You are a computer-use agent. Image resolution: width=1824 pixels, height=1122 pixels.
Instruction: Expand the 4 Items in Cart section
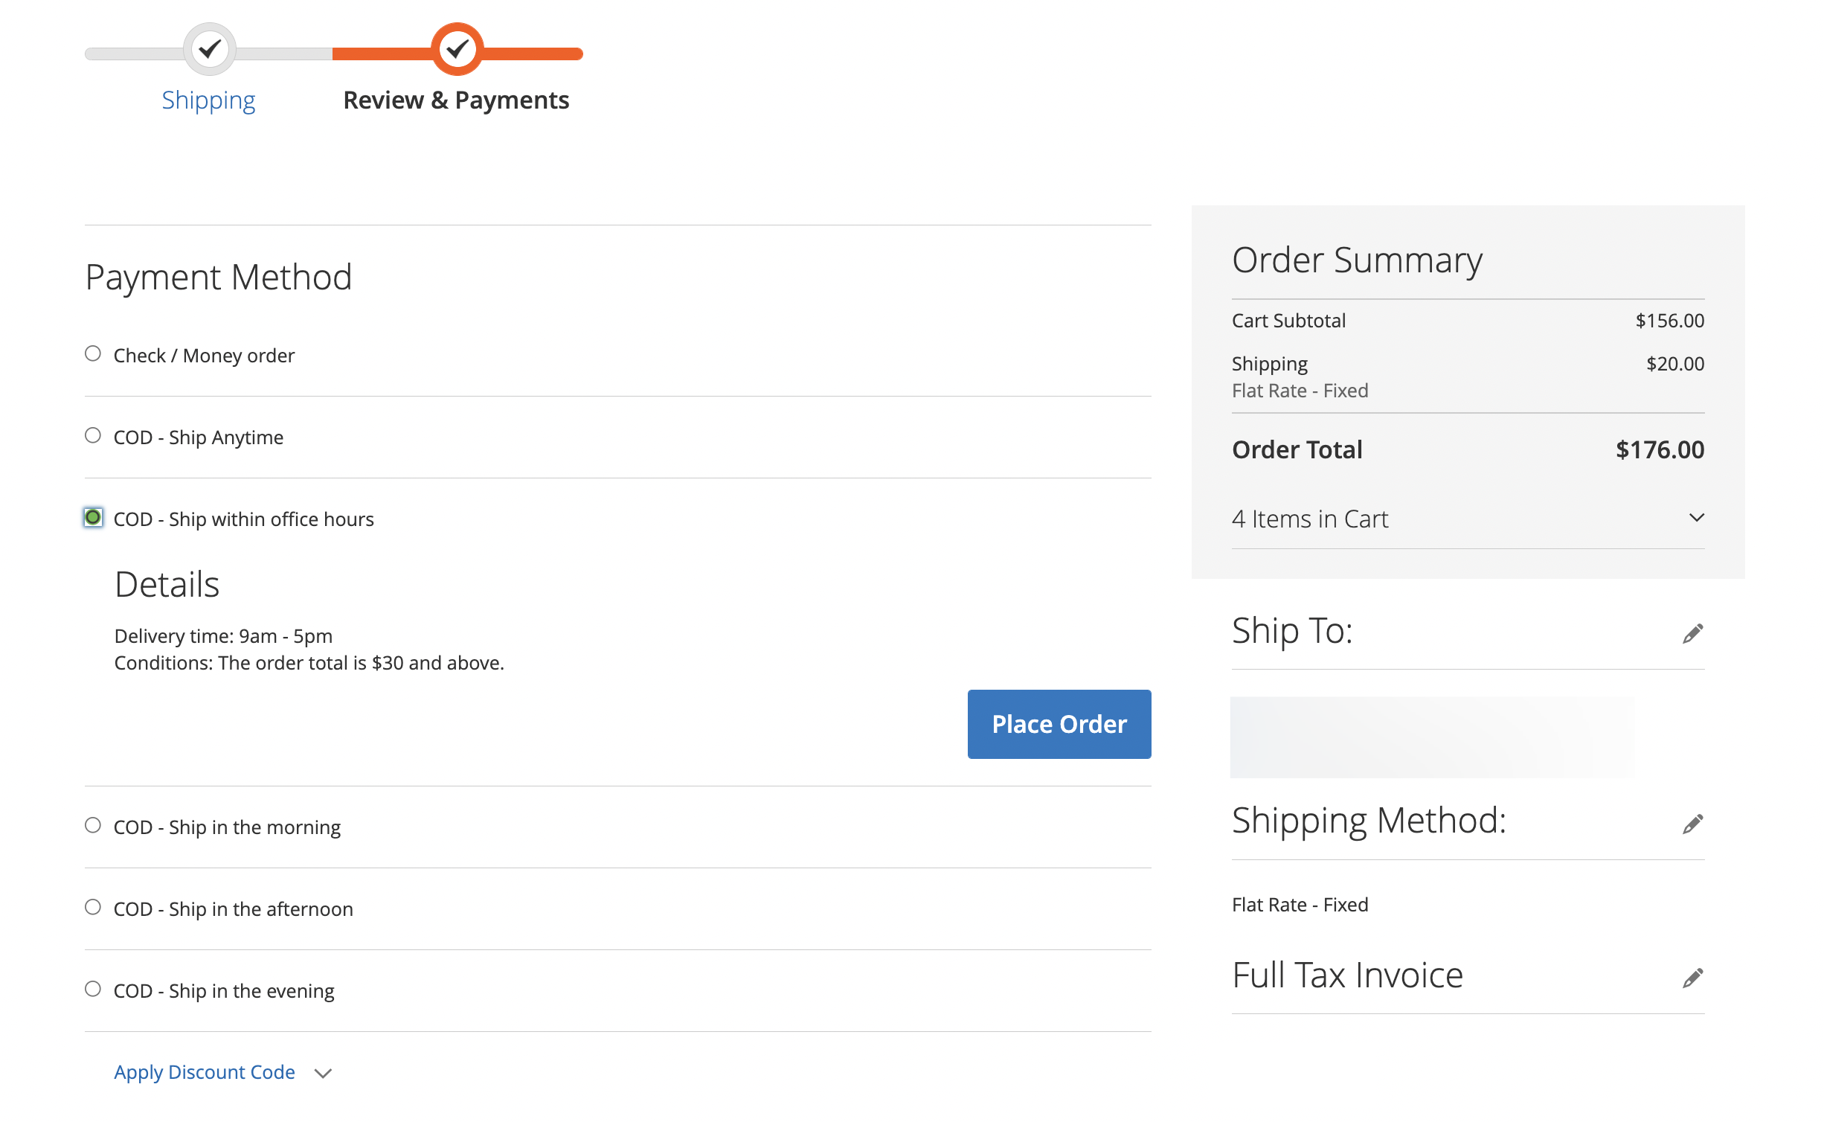point(1698,517)
